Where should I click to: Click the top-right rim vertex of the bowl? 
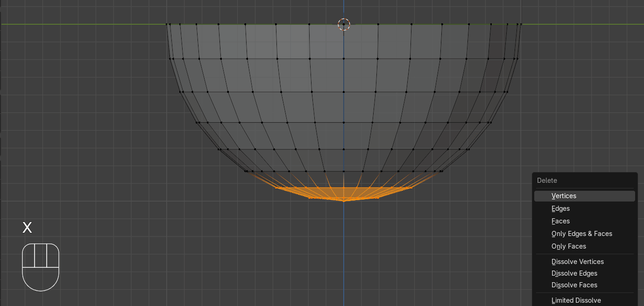click(x=521, y=24)
